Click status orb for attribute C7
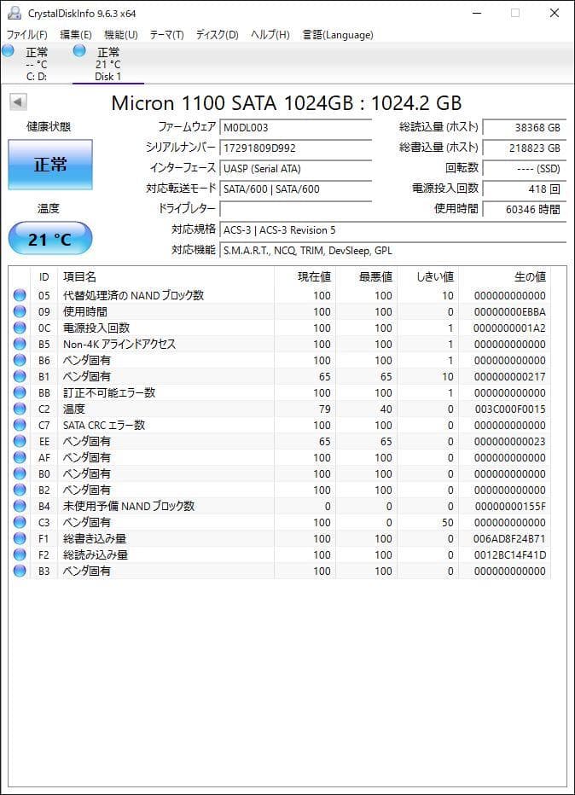This screenshot has width=575, height=795. click(x=20, y=425)
